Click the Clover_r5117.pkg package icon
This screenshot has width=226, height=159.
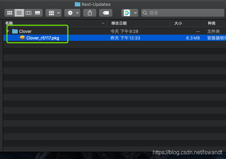(x=22, y=38)
